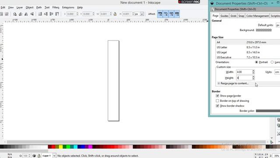Open the Layer menu
This screenshot has height=158, width=280.
pyautogui.click(x=19, y=7)
